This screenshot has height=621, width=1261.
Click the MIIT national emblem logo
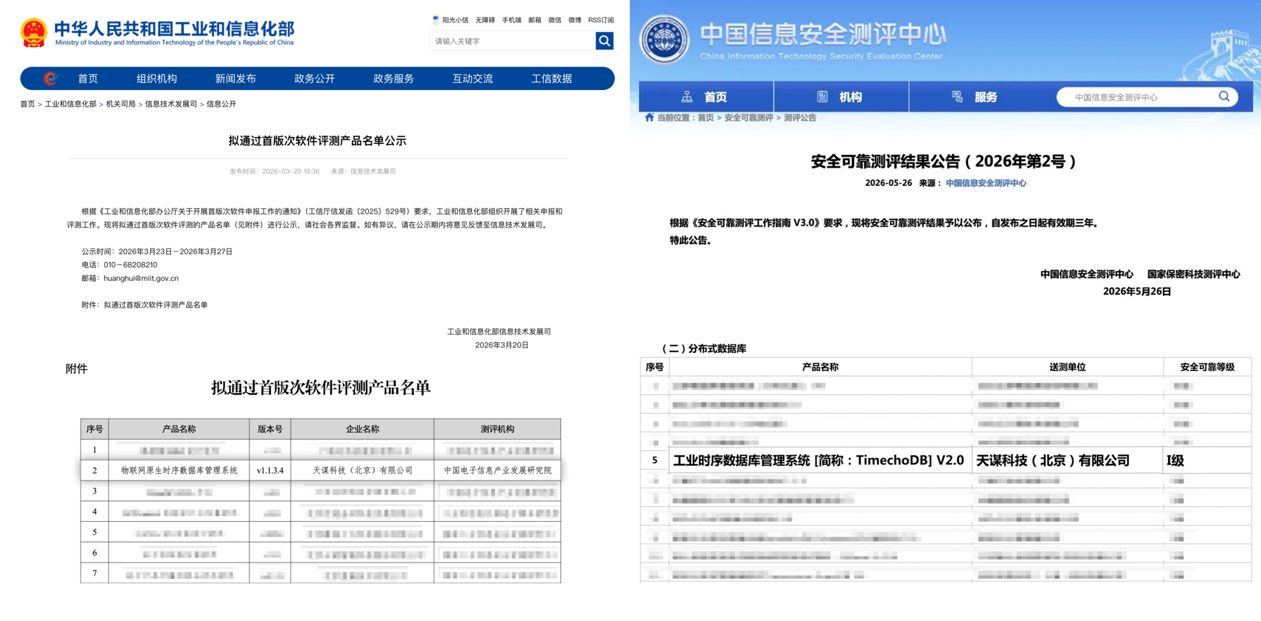(x=33, y=32)
